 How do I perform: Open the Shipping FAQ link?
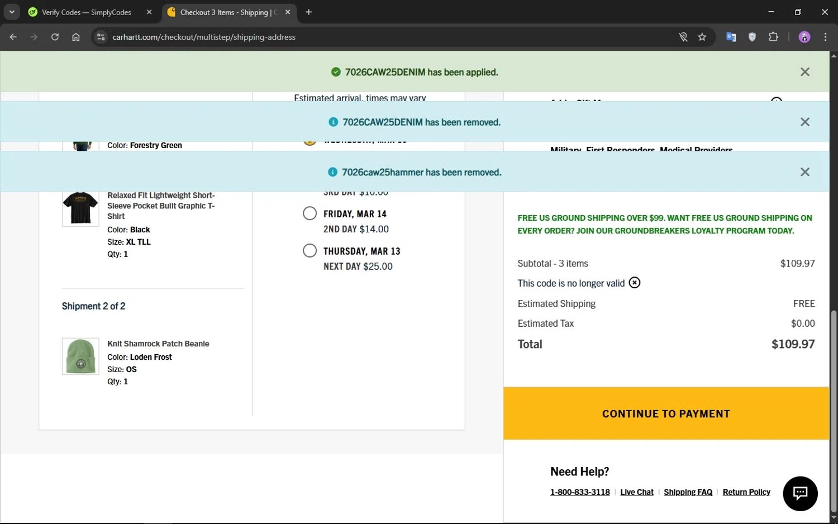tap(688, 492)
